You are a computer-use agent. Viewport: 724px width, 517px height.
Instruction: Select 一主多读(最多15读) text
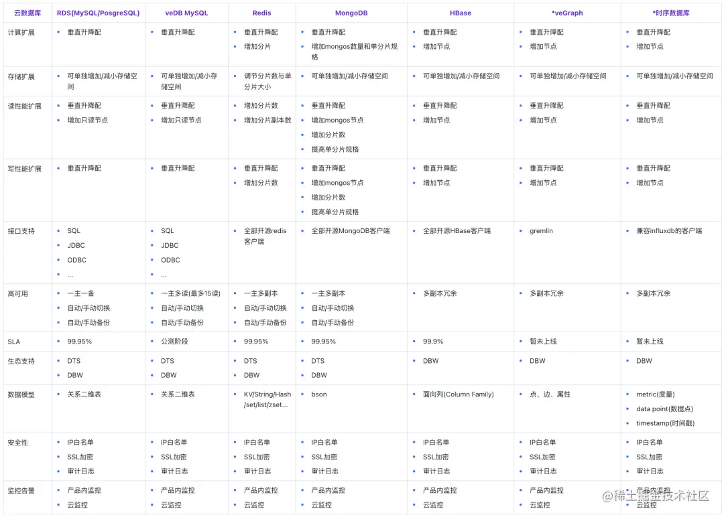(x=190, y=293)
